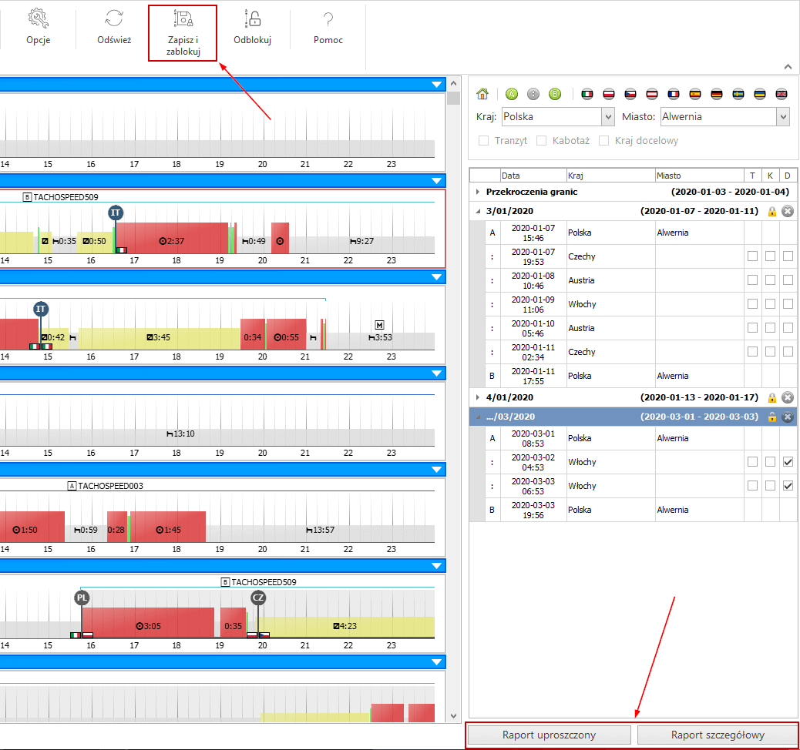Check T checkbox for 2020-01-07 Czechy row
The width and height of the screenshot is (800, 750).
click(752, 256)
